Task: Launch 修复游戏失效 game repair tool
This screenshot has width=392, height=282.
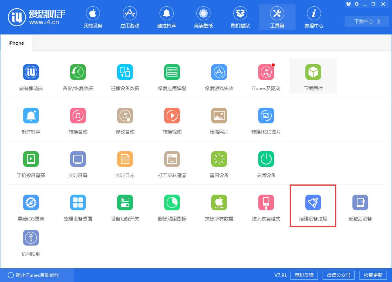Action: pyautogui.click(x=219, y=76)
